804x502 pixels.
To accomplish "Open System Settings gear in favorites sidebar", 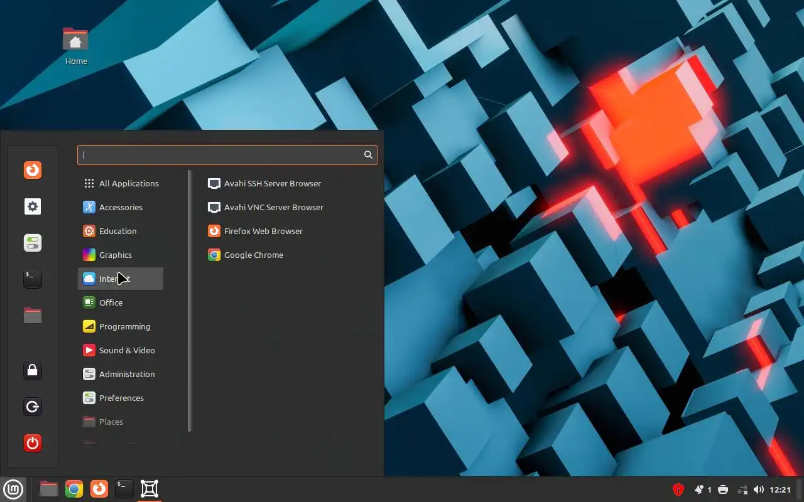I will tap(33, 206).
